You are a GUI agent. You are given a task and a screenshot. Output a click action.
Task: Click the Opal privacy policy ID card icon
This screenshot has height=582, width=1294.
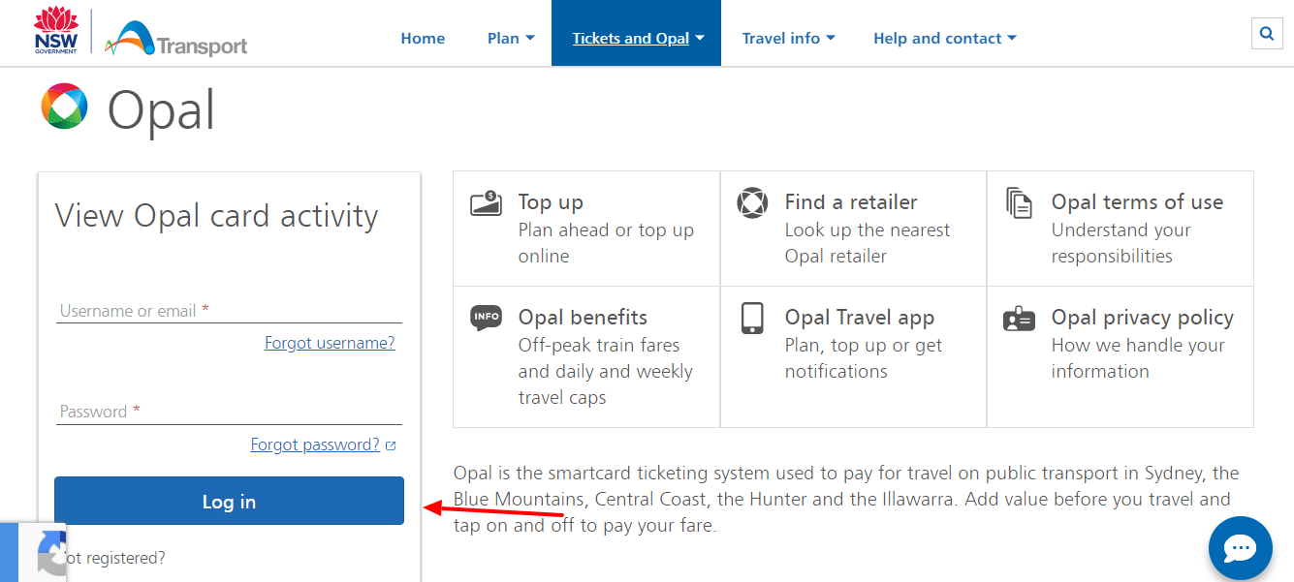(x=1019, y=317)
